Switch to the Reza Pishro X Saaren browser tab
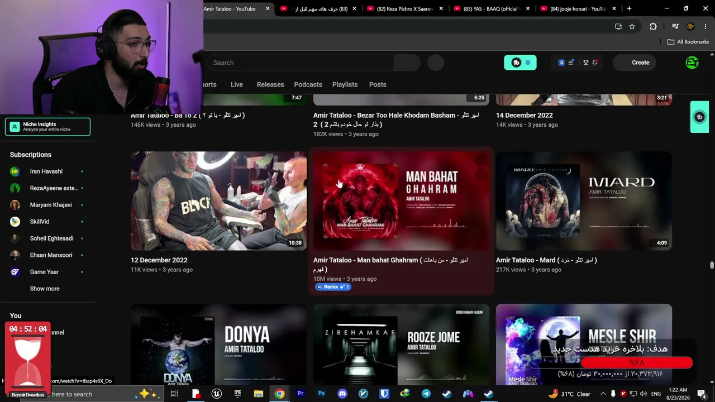The width and height of the screenshot is (715, 402). click(405, 8)
